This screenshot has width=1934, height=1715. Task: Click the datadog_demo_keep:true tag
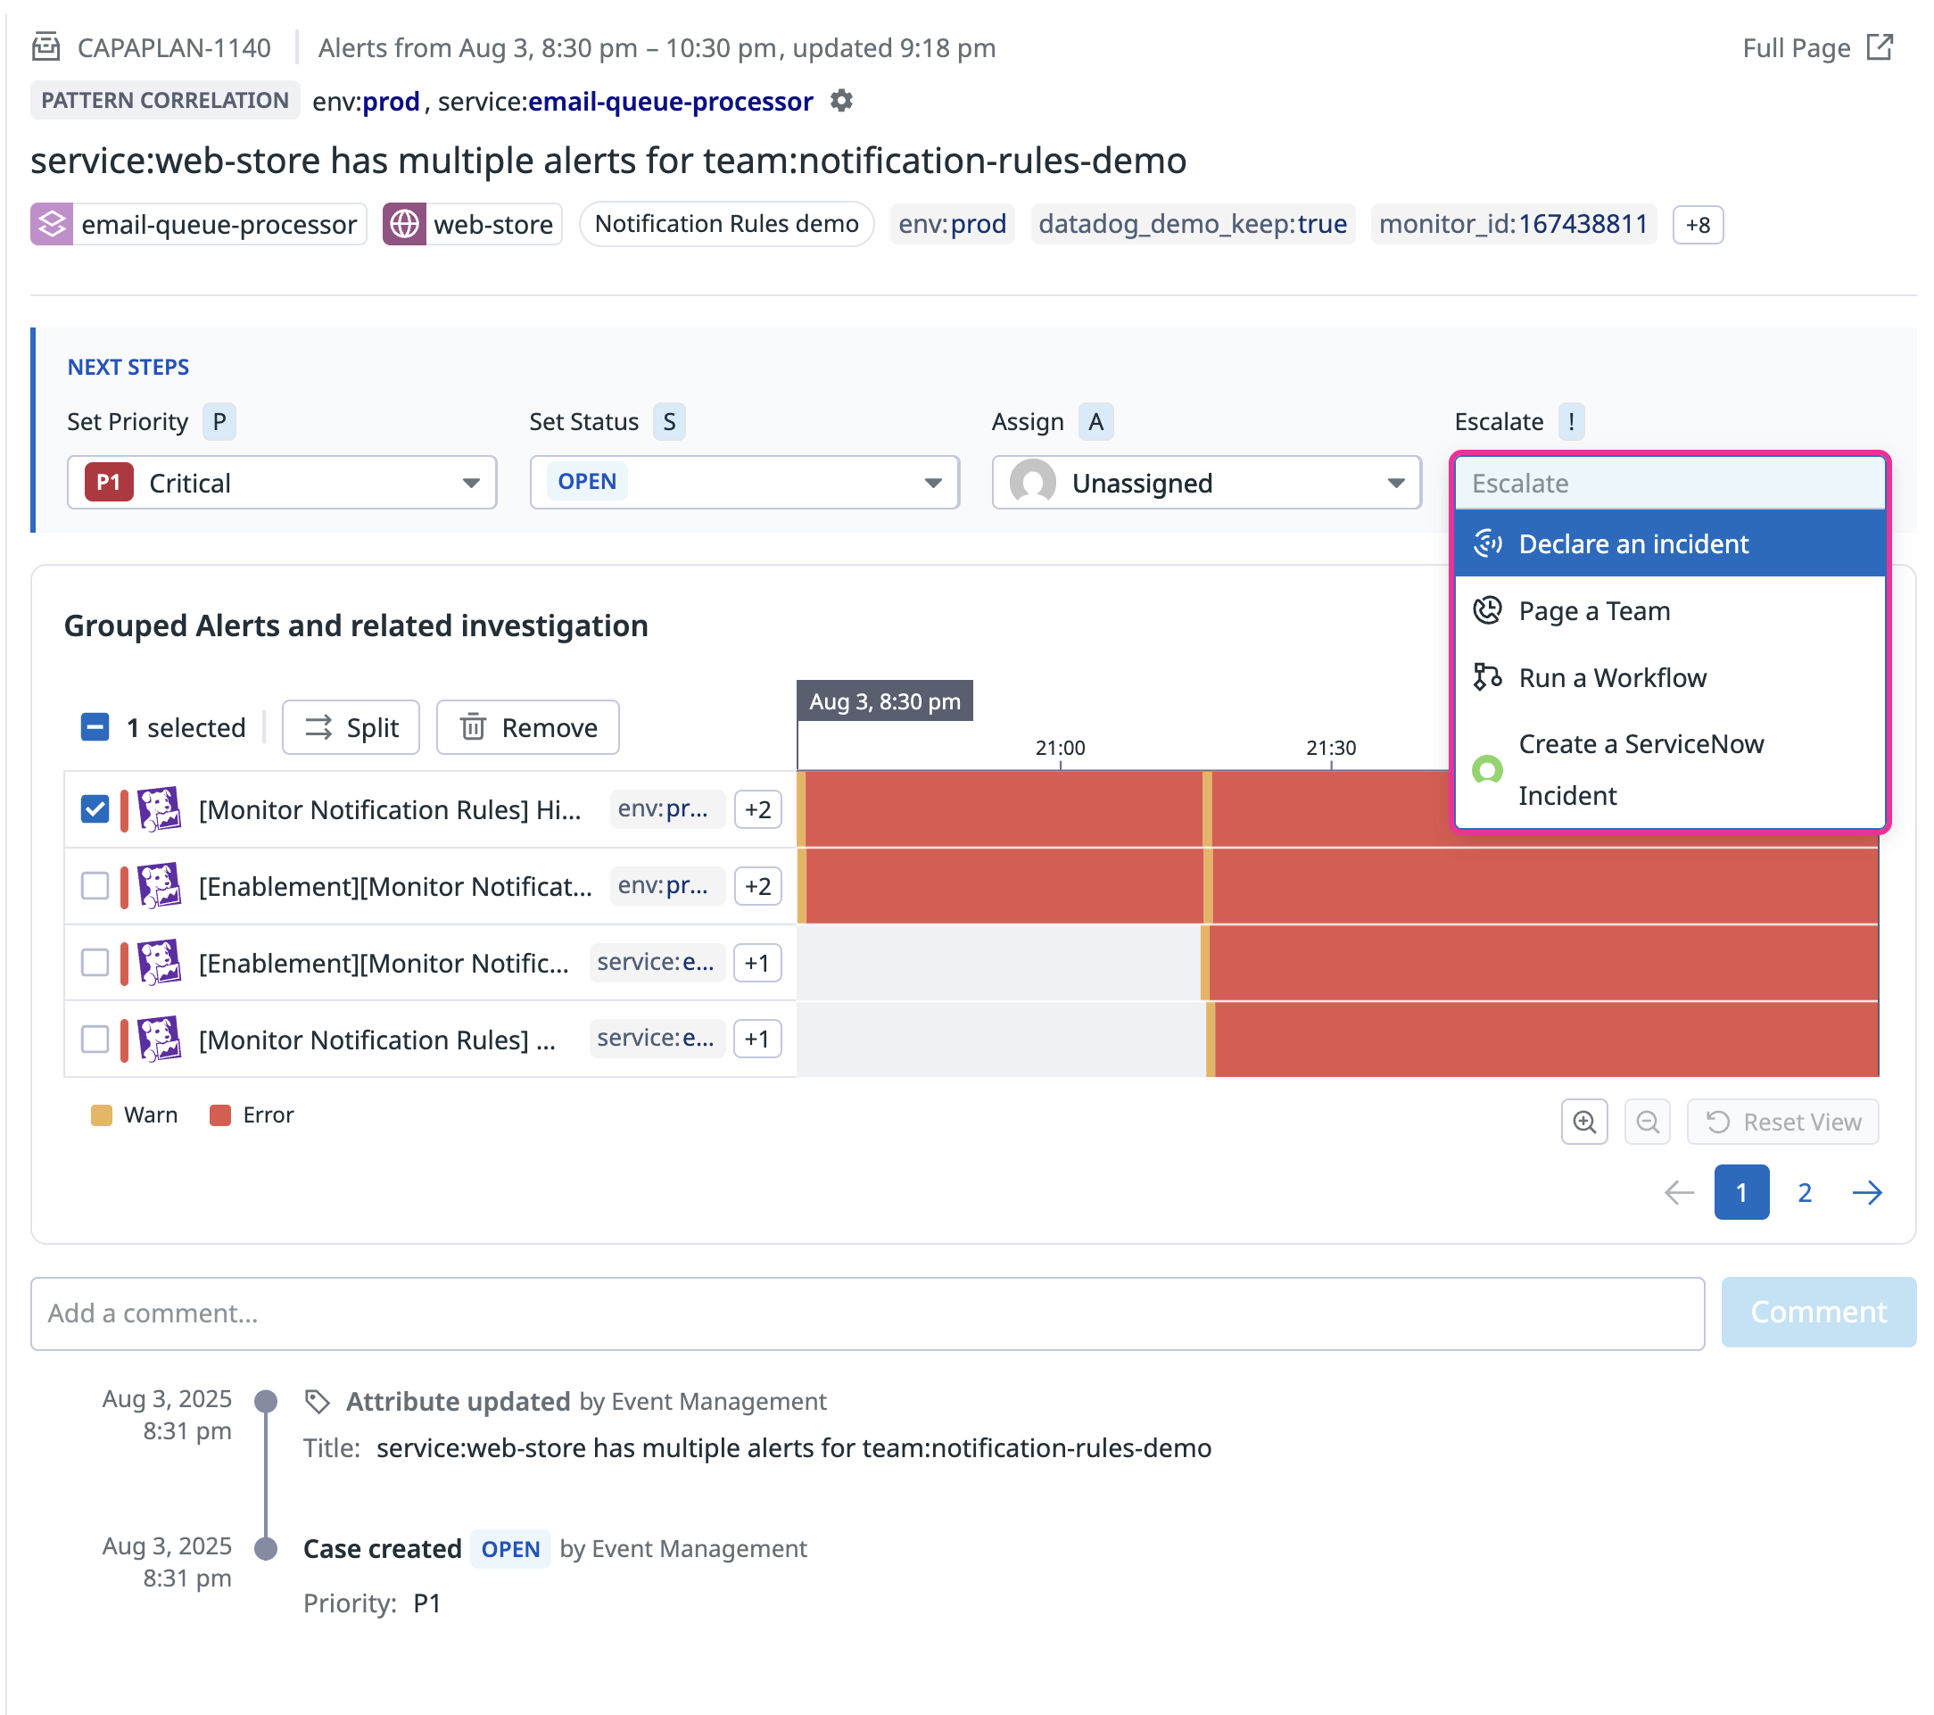[1193, 224]
